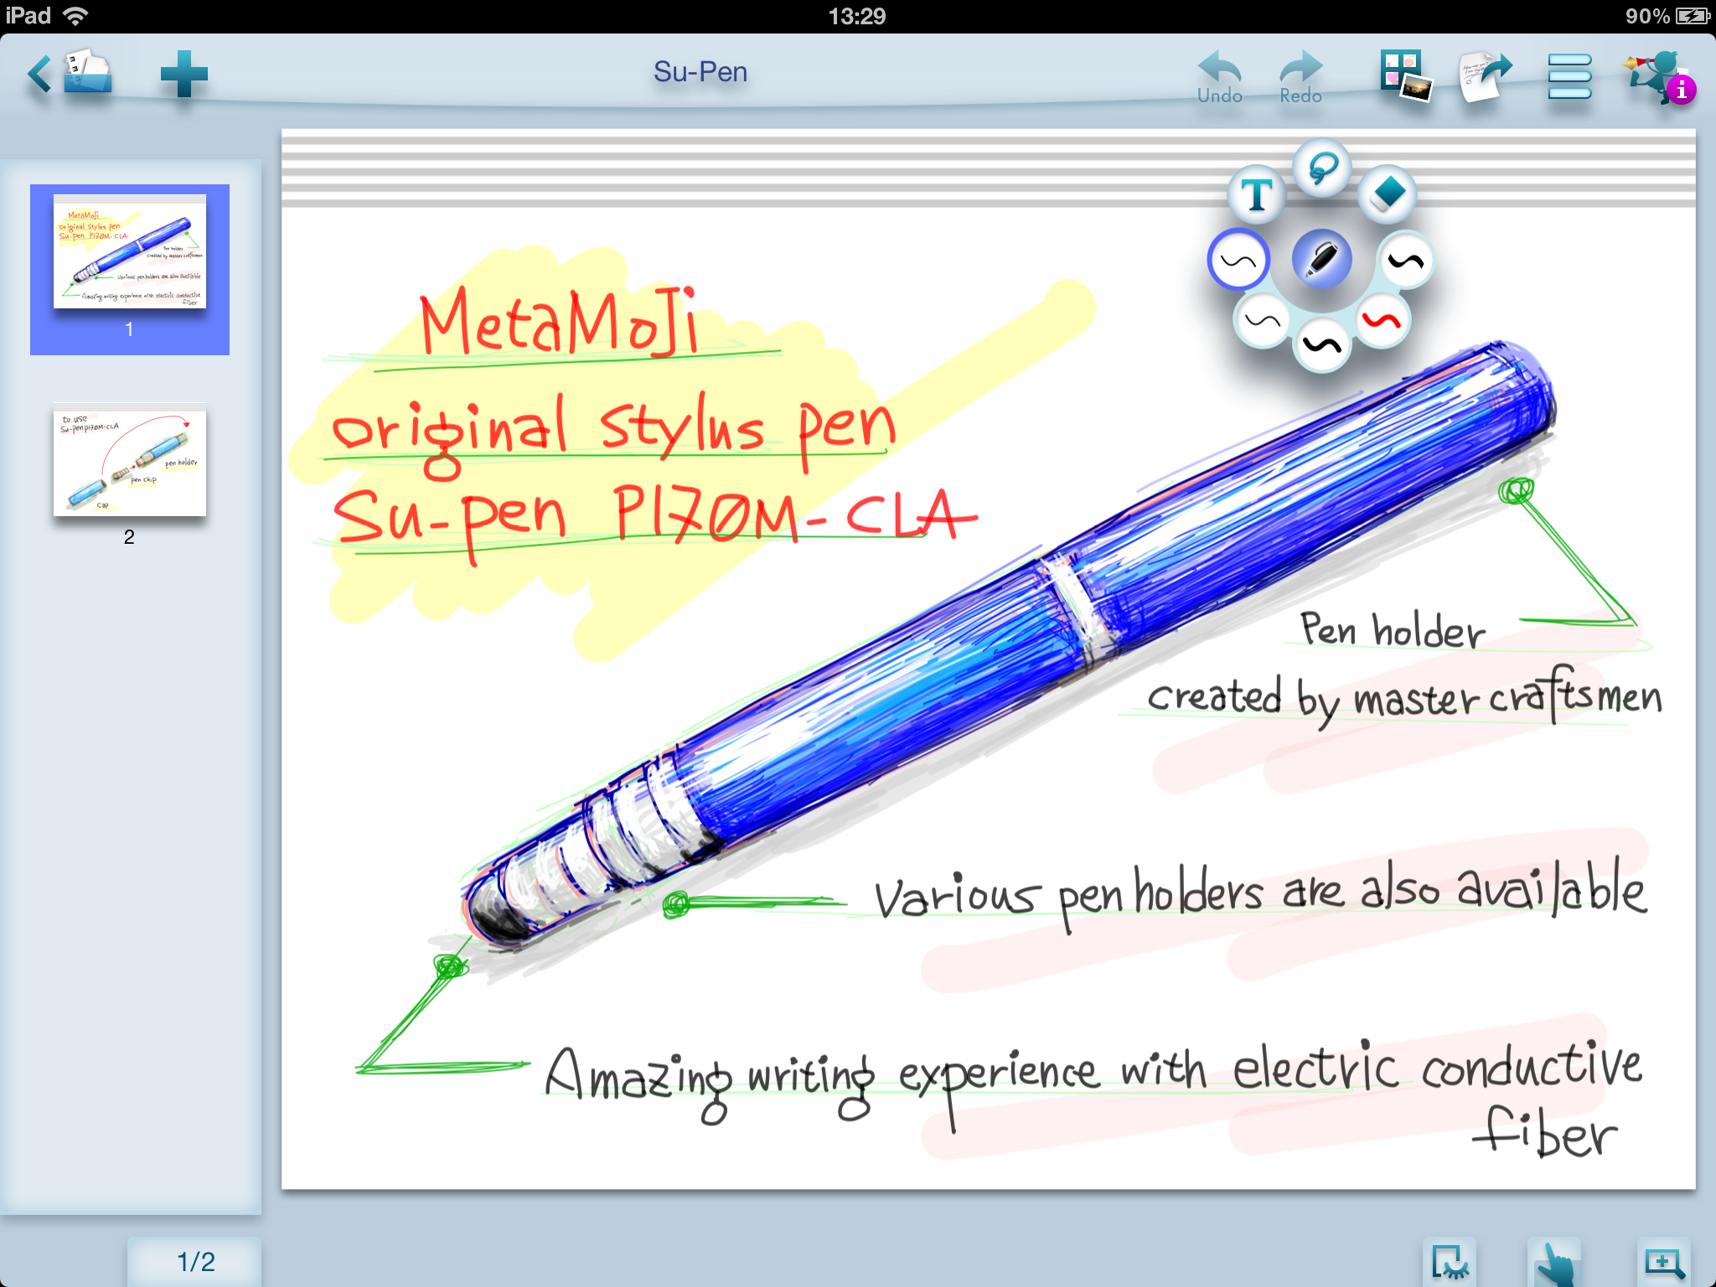Image resolution: width=1716 pixels, height=1287 pixels.
Task: Toggle the finger touch mode button
Action: click(1554, 1264)
